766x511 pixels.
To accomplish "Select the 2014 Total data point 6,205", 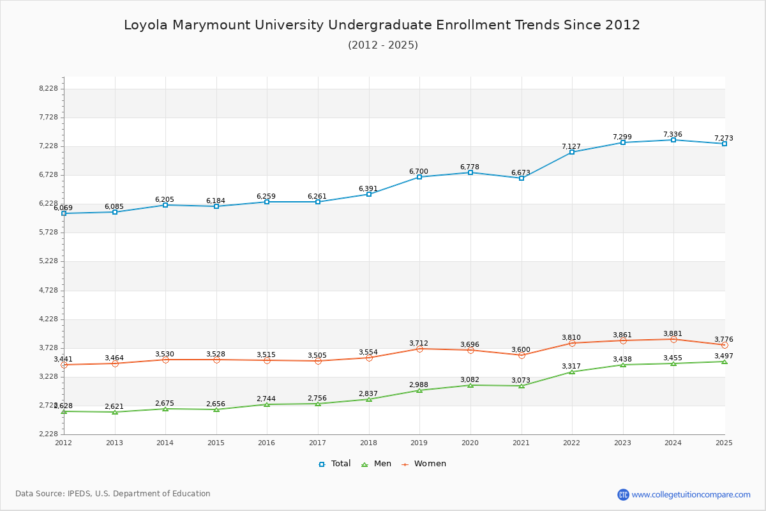I will coord(165,205).
